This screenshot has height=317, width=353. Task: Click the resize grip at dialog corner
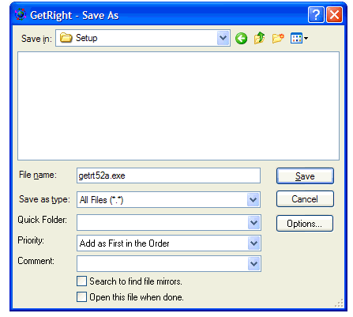coord(339,304)
